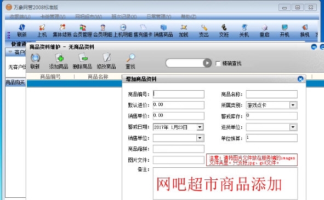Click the 默认进价 input field
This screenshot has height=200, width=324.
click(x=179, y=105)
